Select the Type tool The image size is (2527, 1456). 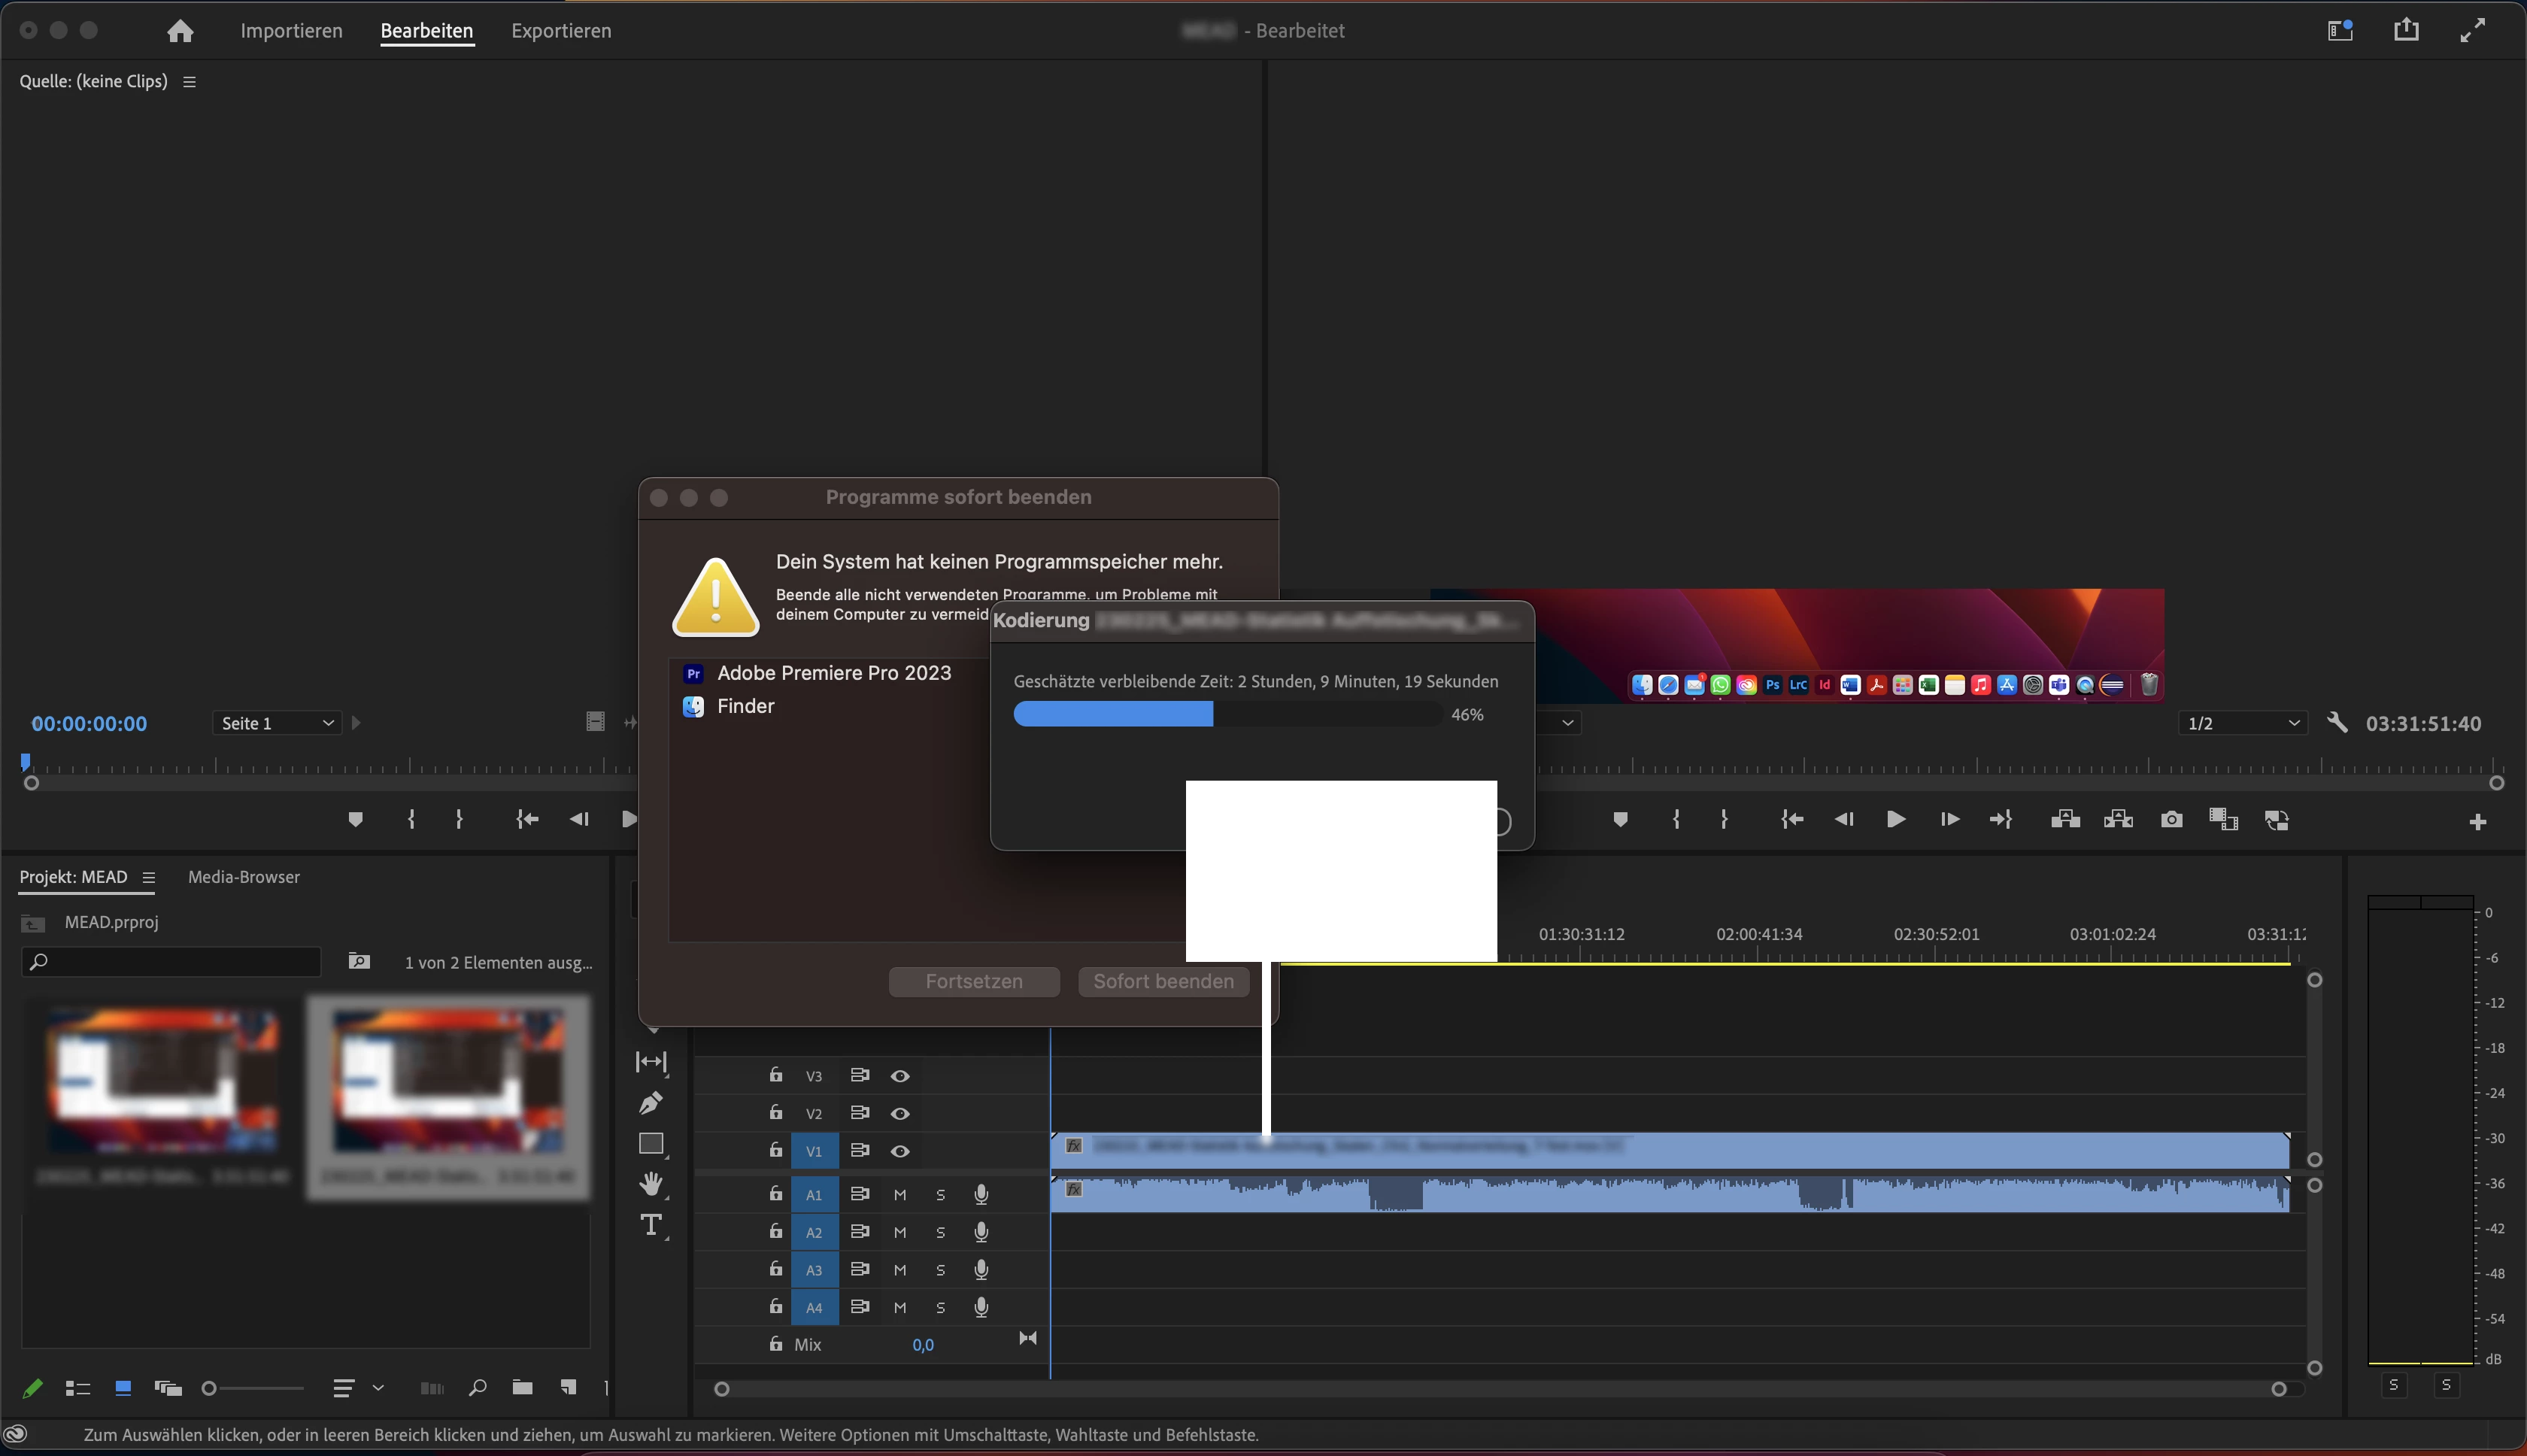coord(651,1225)
